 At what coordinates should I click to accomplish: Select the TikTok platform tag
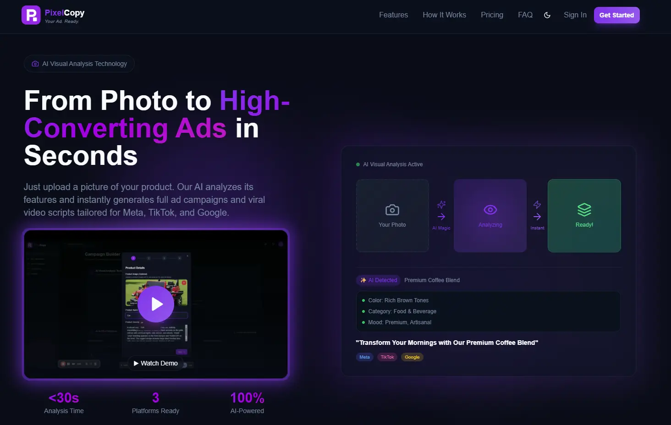[387, 357]
